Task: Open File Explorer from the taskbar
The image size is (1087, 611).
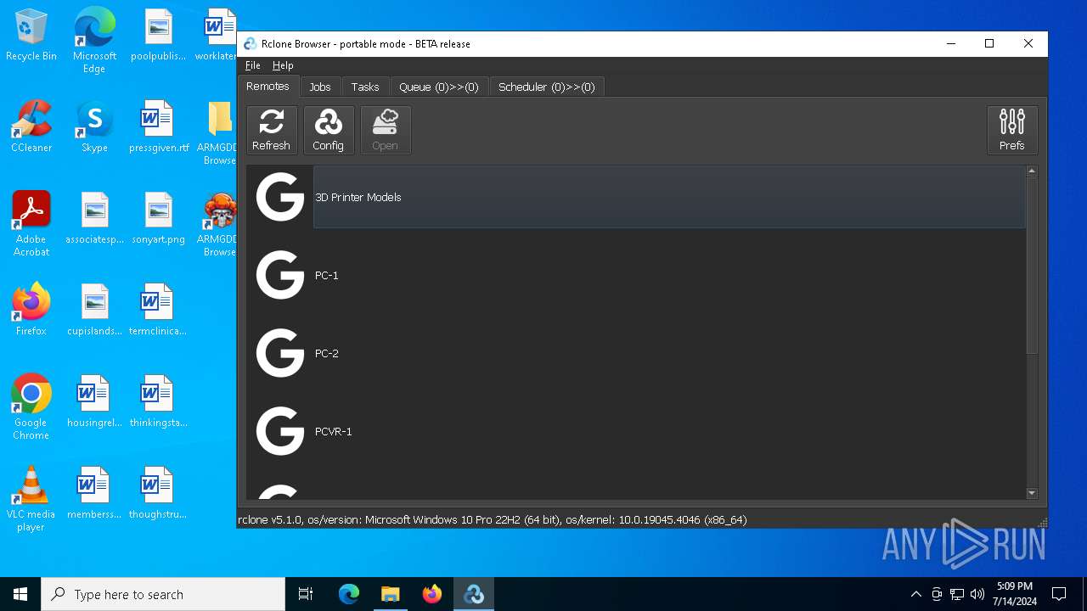Action: pyautogui.click(x=391, y=594)
